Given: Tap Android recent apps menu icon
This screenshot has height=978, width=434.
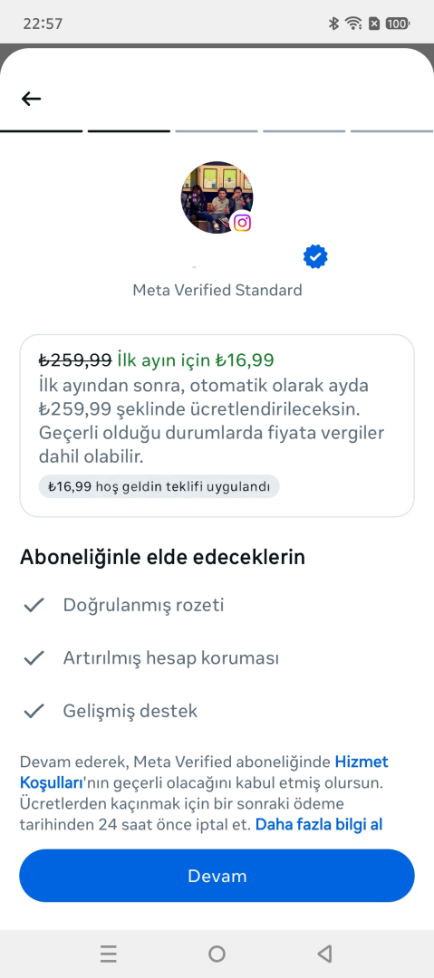Looking at the screenshot, I should tap(109, 954).
